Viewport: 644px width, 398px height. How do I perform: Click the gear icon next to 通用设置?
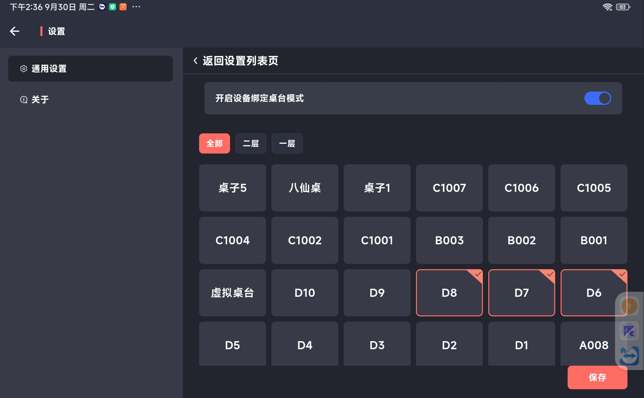point(24,69)
